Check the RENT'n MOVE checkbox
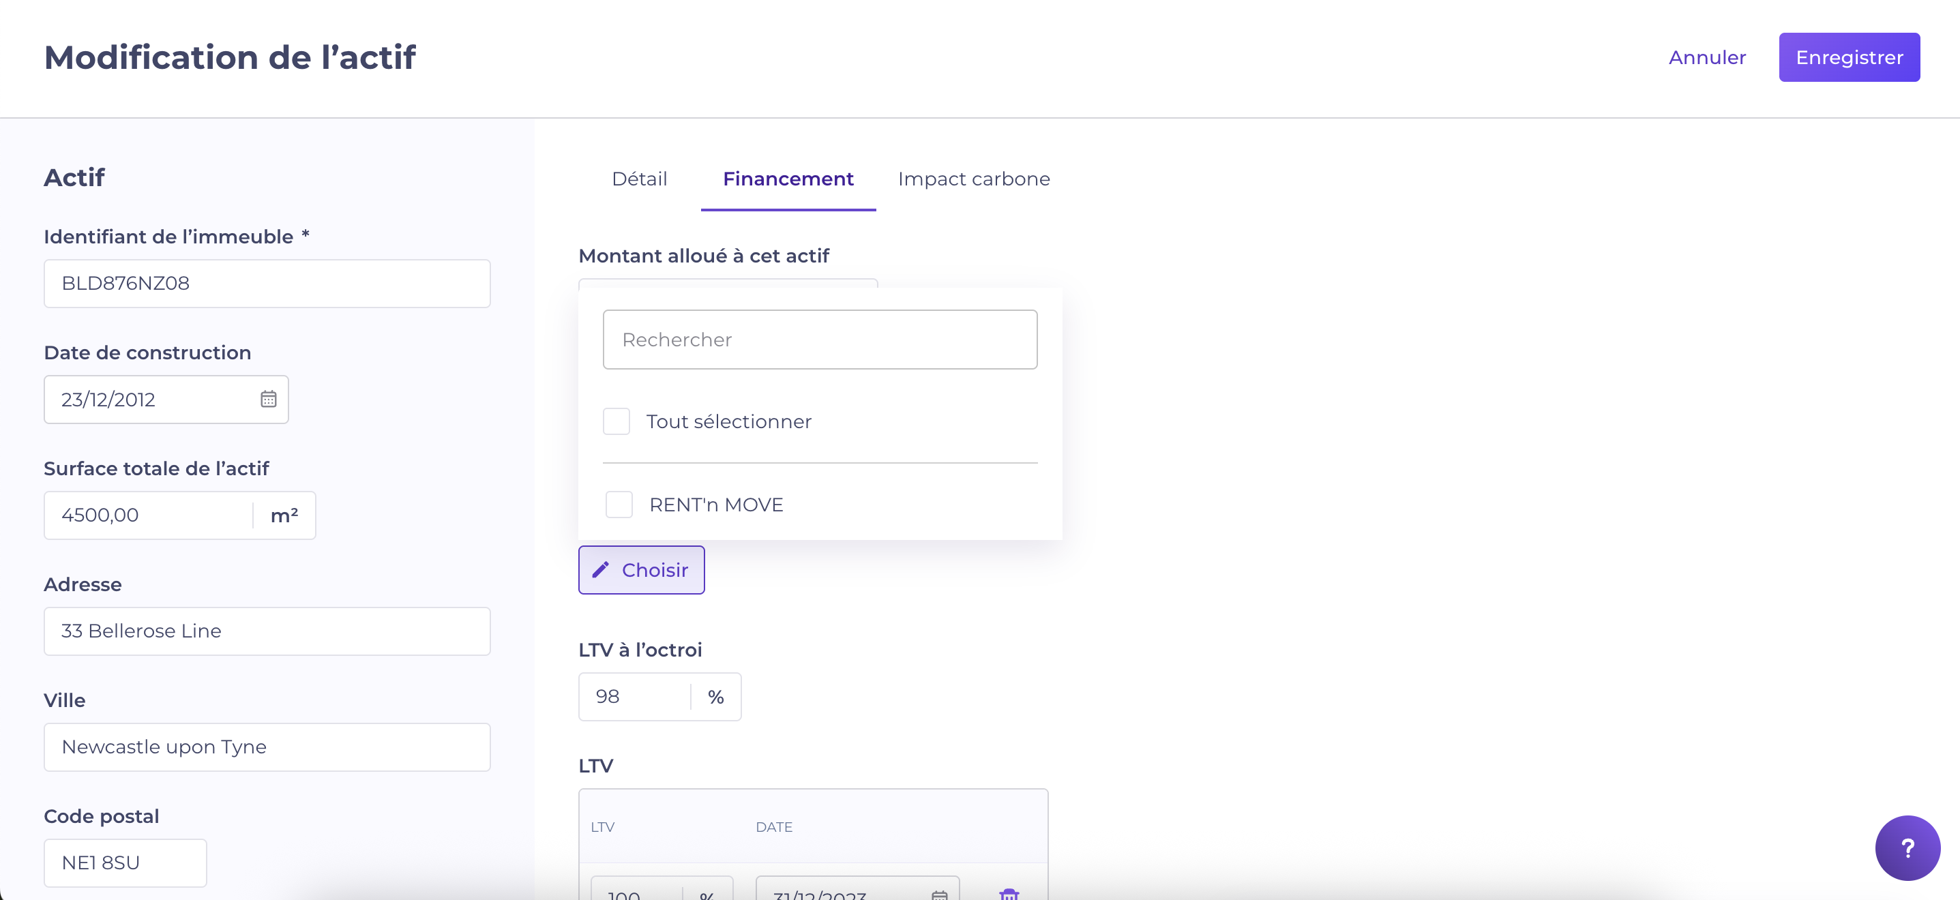This screenshot has height=900, width=1960. 619,505
